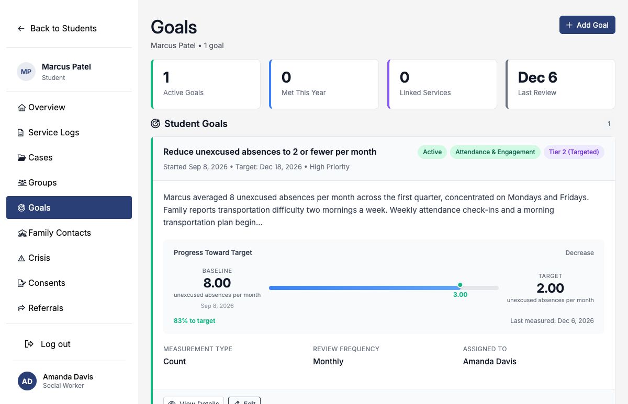Click the logout icon beside Log out
Image resolution: width=628 pixels, height=404 pixels.
point(29,344)
